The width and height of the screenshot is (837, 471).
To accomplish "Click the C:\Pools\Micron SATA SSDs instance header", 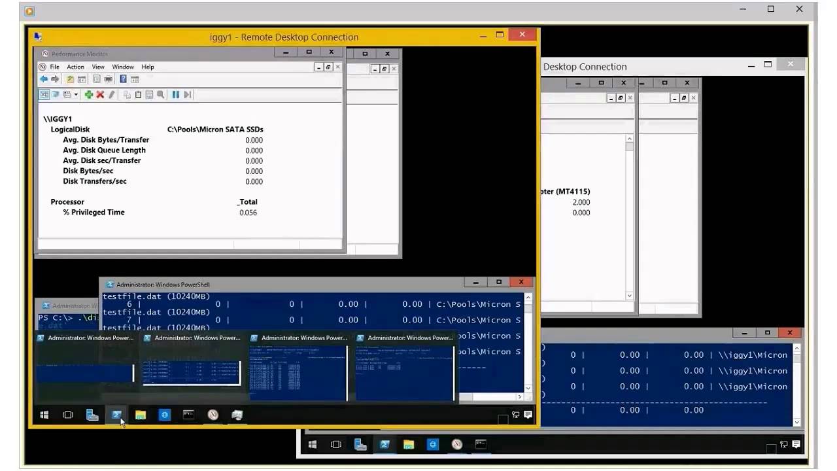I will [x=215, y=130].
